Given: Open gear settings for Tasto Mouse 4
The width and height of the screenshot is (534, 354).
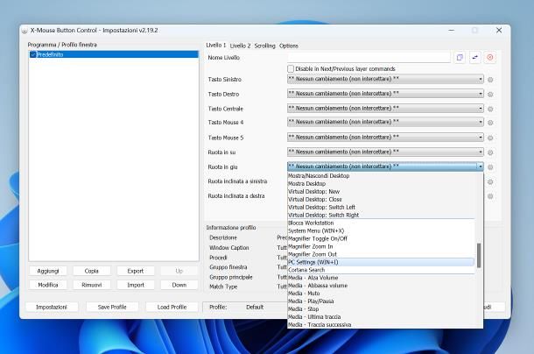Looking at the screenshot, I should [x=490, y=123].
